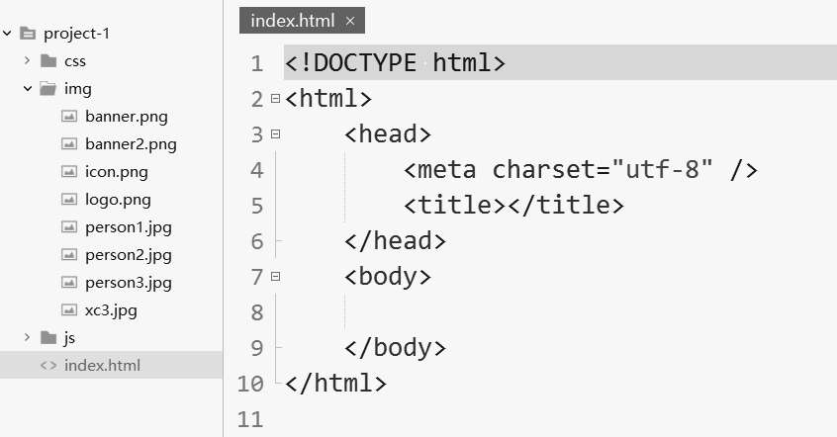The image size is (837, 437).
Task: Collapse the project-1 root folder
Action: point(7,33)
